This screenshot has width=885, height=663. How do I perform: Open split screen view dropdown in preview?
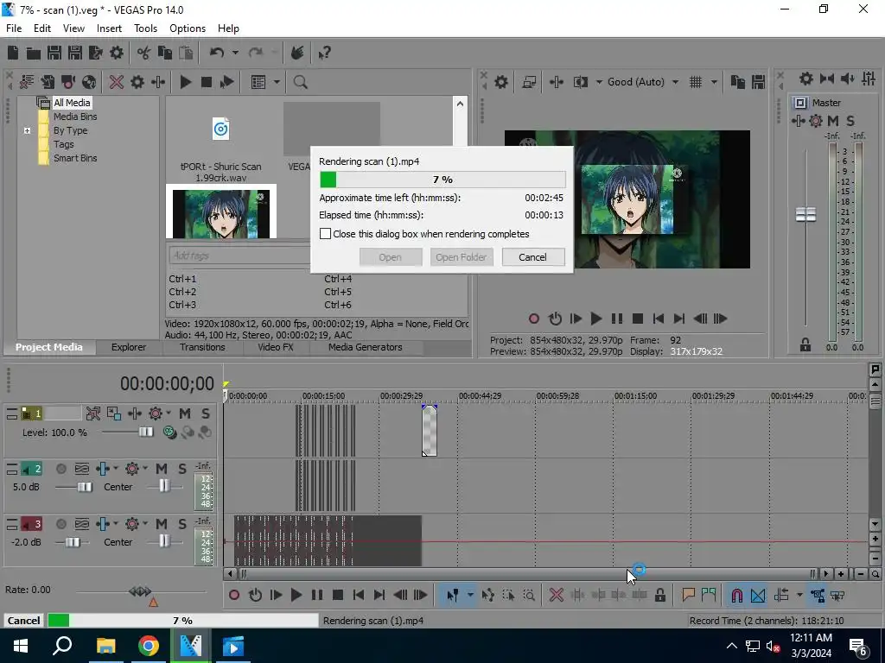tap(599, 82)
